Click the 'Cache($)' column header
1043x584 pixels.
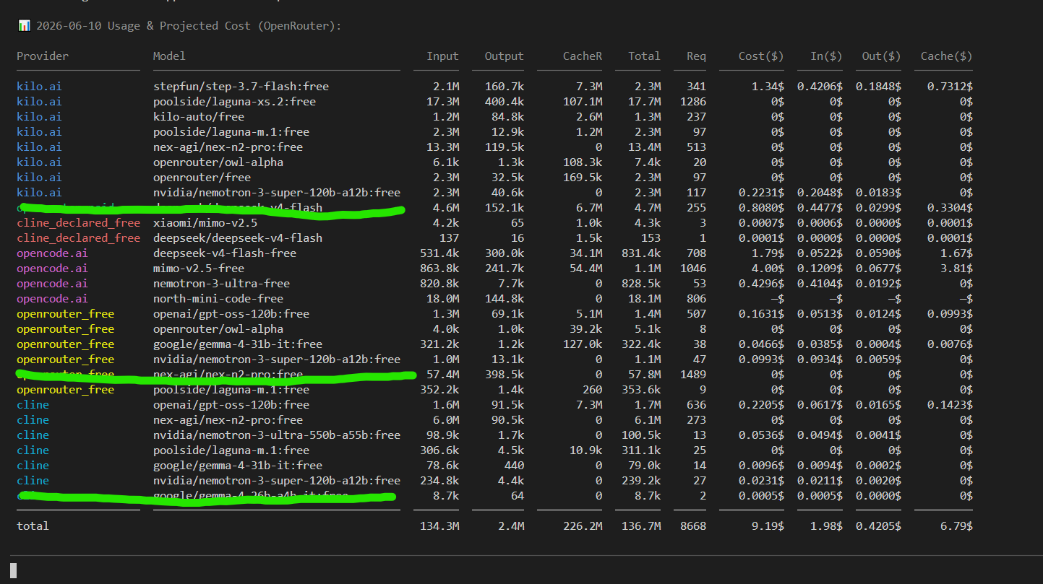pyautogui.click(x=946, y=56)
